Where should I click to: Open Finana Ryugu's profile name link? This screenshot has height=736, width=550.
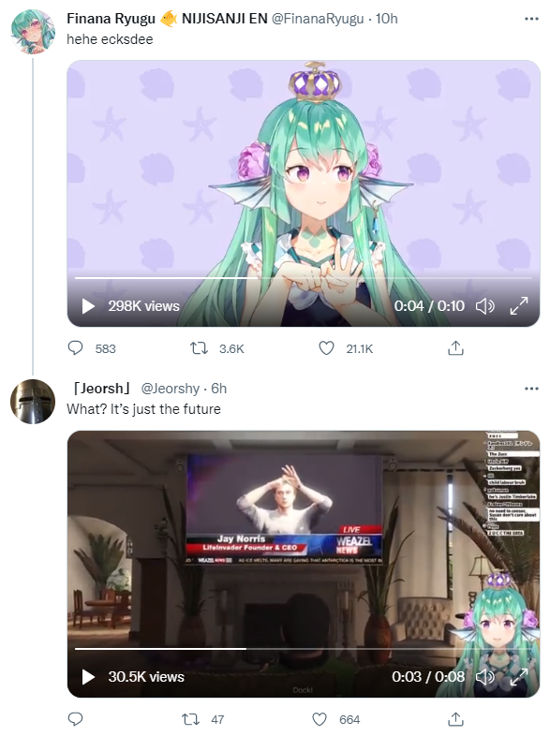coord(111,19)
